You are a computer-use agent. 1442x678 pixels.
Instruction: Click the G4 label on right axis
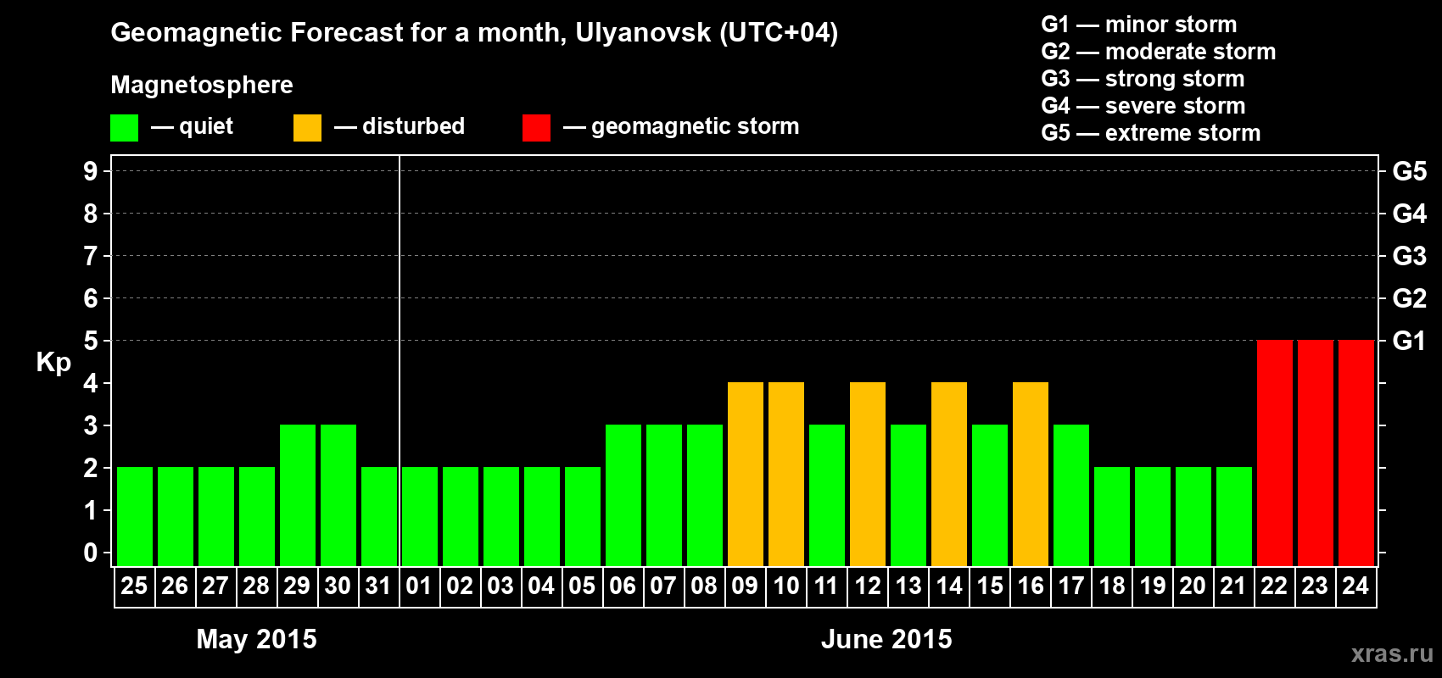(x=1409, y=214)
